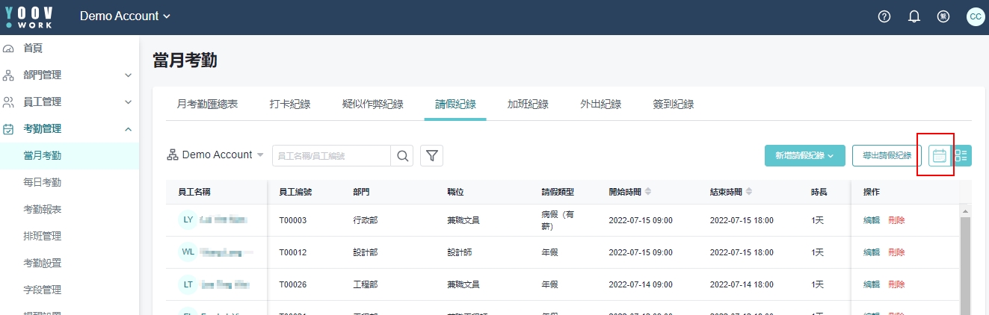Open the 新增請假紀錄 dropdown button
This screenshot has height=315, width=989.
804,155
